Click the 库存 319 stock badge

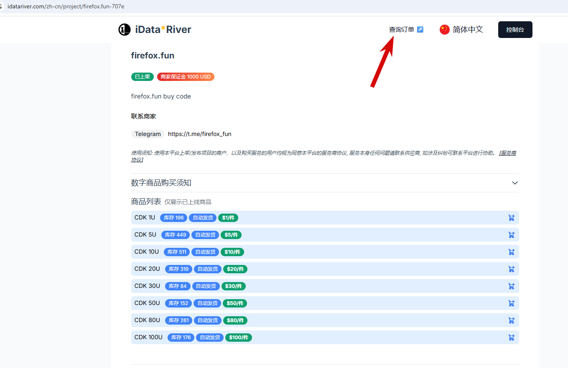pyautogui.click(x=178, y=269)
